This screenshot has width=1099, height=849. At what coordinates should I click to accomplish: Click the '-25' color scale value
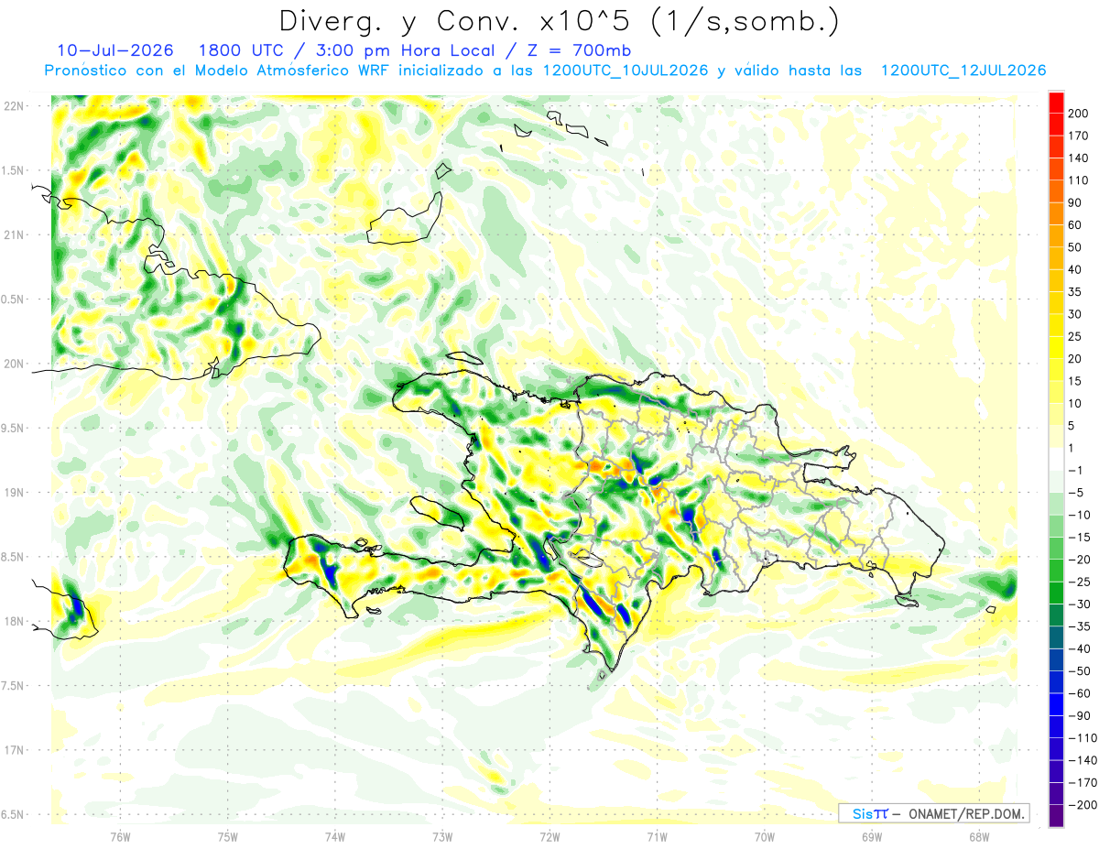click(x=1081, y=582)
